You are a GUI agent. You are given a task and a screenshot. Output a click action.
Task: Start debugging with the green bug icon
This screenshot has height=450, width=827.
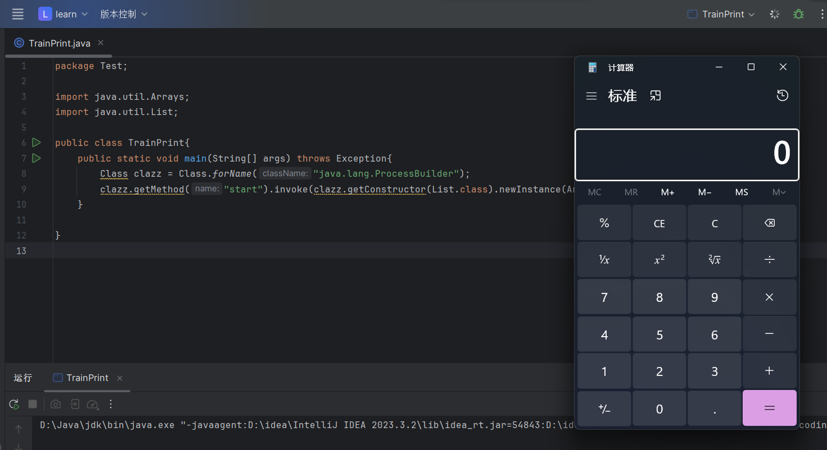pyautogui.click(x=798, y=14)
